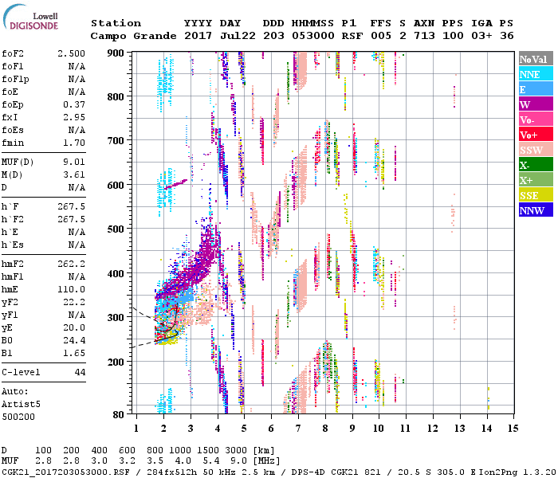Click the Vo- pink legend entry

535,119
